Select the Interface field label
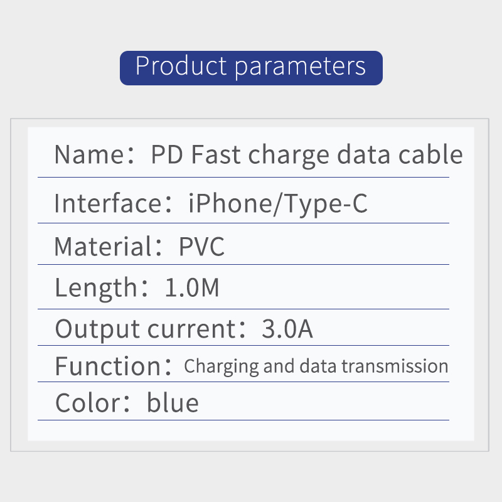This screenshot has width=502, height=502. pyautogui.click(x=108, y=203)
